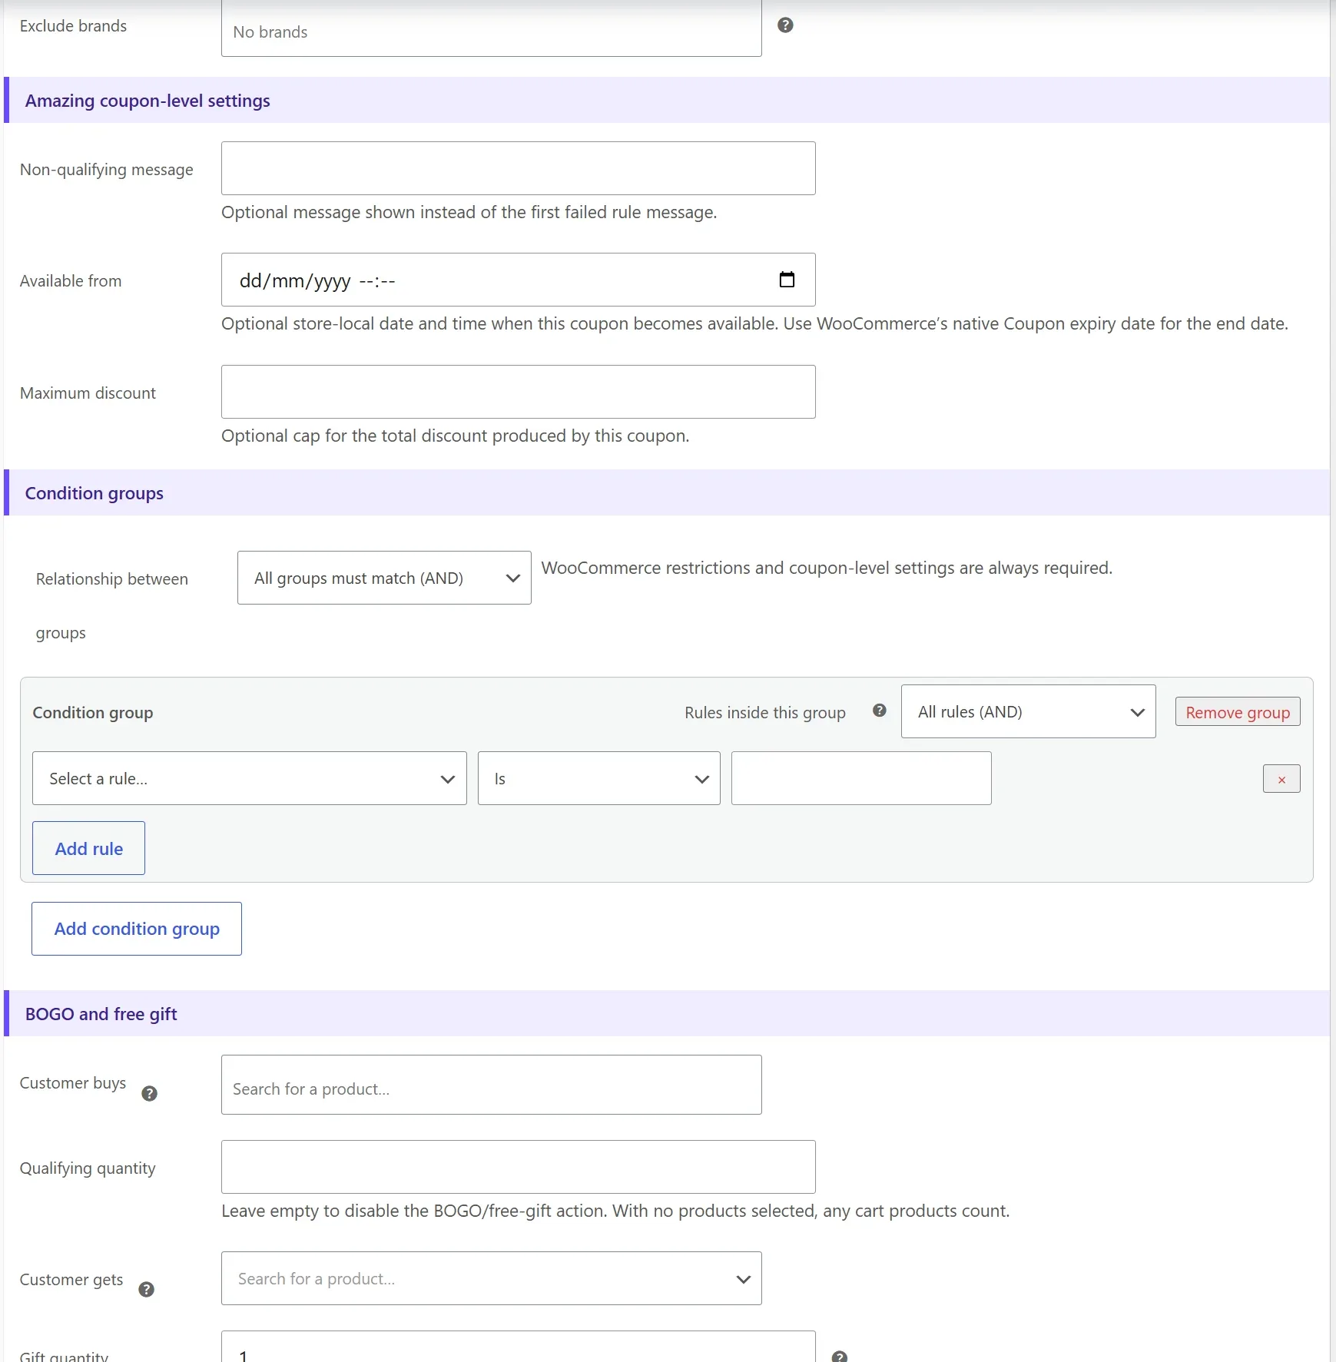This screenshot has height=1362, width=1336.
Task: Click help icon next to Rules inside this group
Action: coord(880,711)
